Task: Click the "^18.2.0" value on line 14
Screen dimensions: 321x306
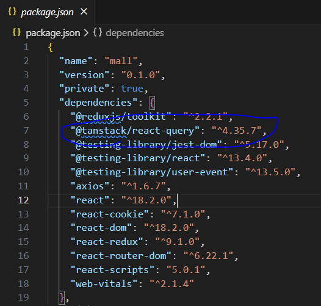Action: pyautogui.click(x=169, y=228)
